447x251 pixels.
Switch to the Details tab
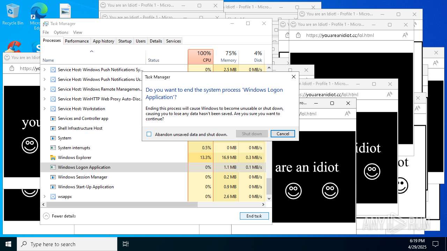[156, 41]
